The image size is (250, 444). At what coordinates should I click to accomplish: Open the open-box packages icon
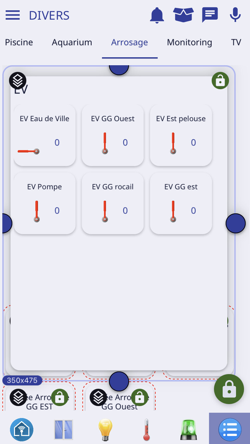[x=183, y=15]
